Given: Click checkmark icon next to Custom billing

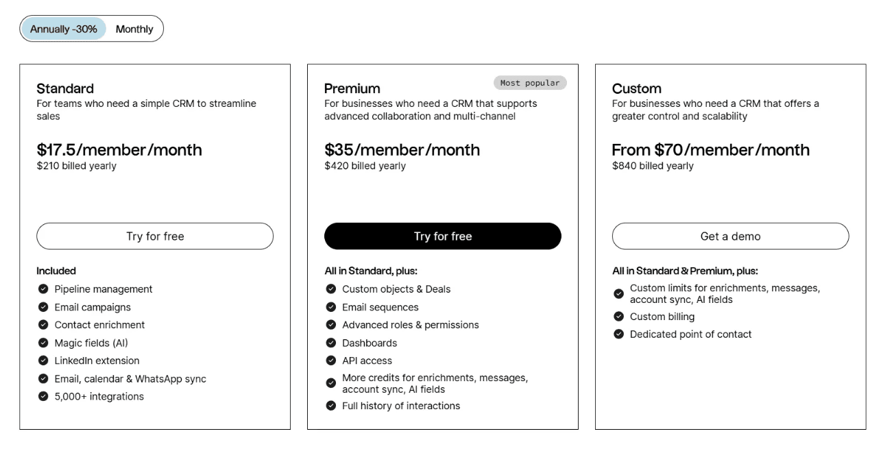Looking at the screenshot, I should 619,317.
